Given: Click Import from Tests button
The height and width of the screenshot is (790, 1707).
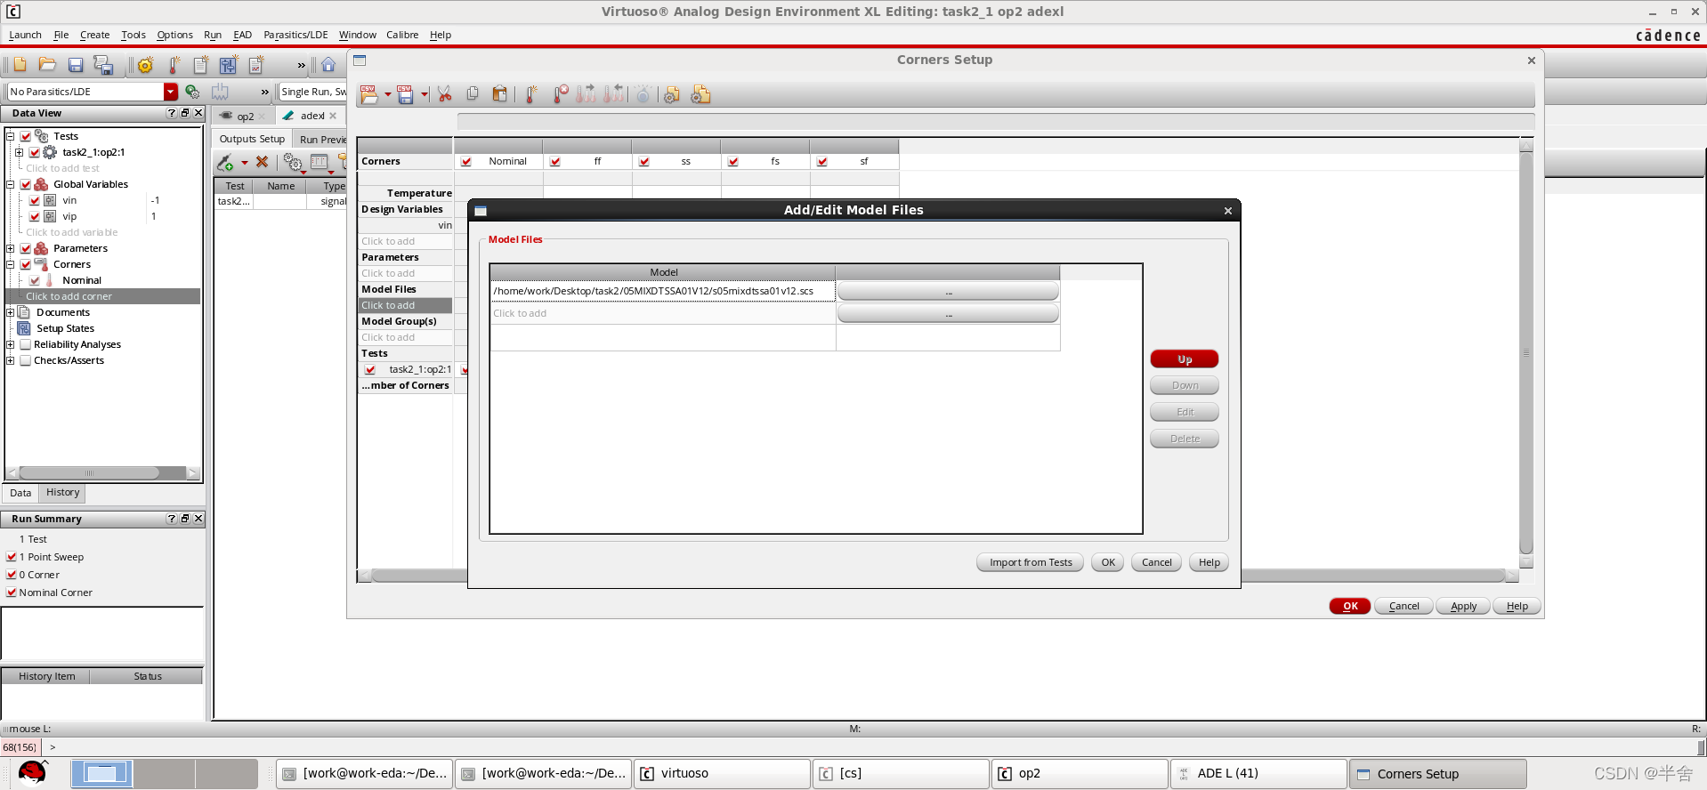Looking at the screenshot, I should (x=1031, y=562).
